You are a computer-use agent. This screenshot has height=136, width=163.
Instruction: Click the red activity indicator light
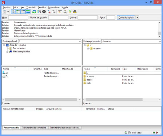point(156,133)
